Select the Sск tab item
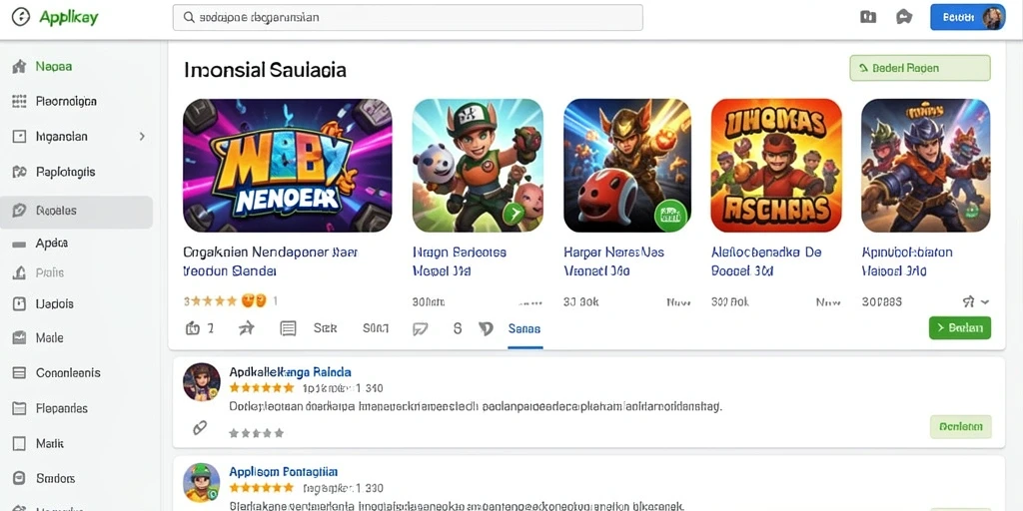Screen dimensions: 1023x511 (325, 328)
